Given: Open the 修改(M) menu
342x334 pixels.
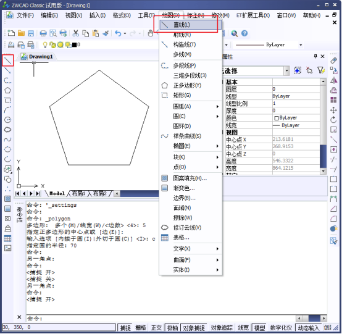Looking at the screenshot, I should [220, 15].
